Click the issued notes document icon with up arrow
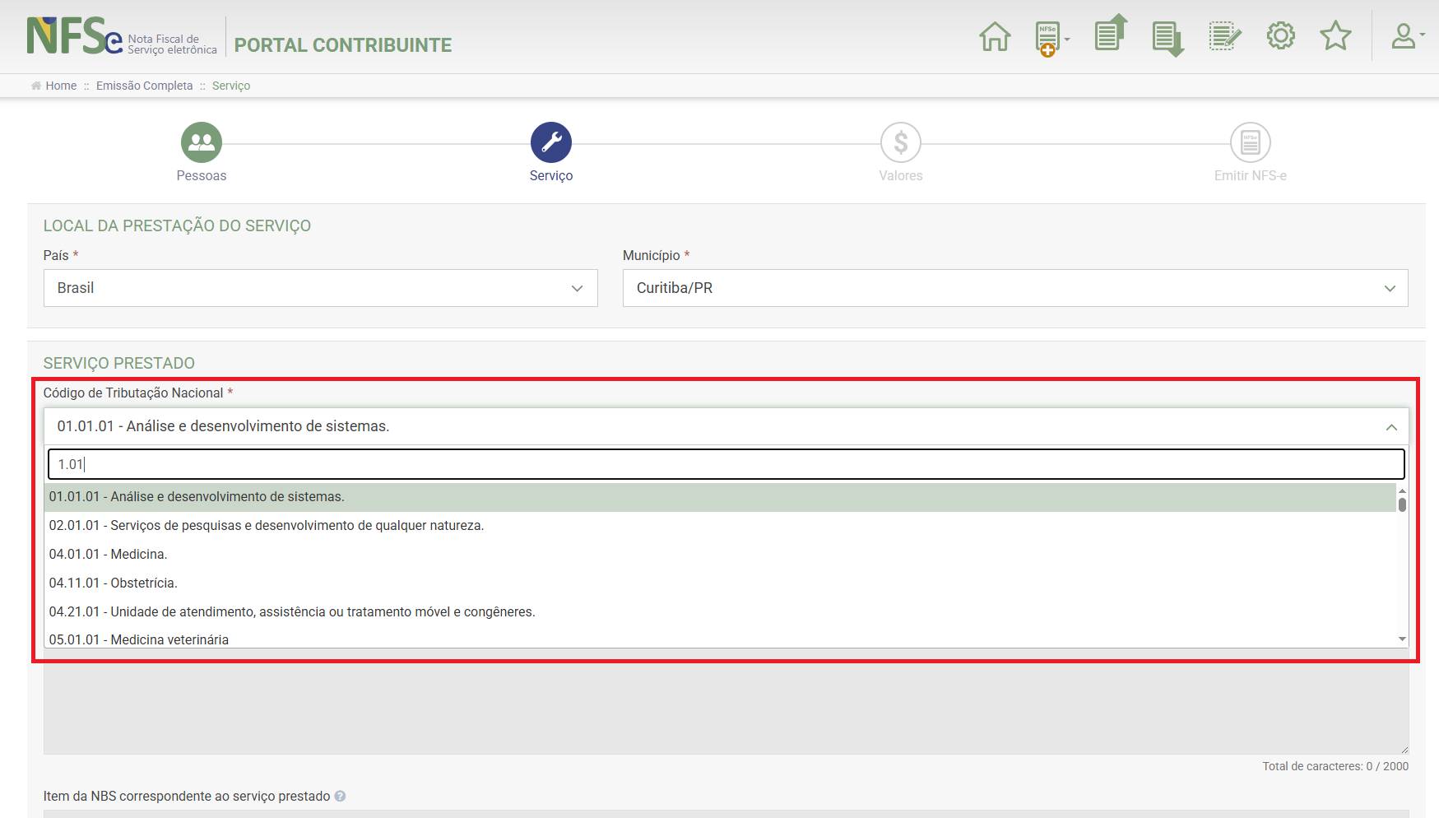The width and height of the screenshot is (1439, 818). [x=1110, y=35]
